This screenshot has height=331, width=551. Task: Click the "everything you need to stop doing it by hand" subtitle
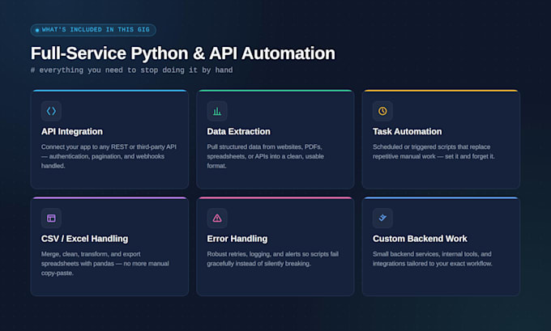(131, 70)
